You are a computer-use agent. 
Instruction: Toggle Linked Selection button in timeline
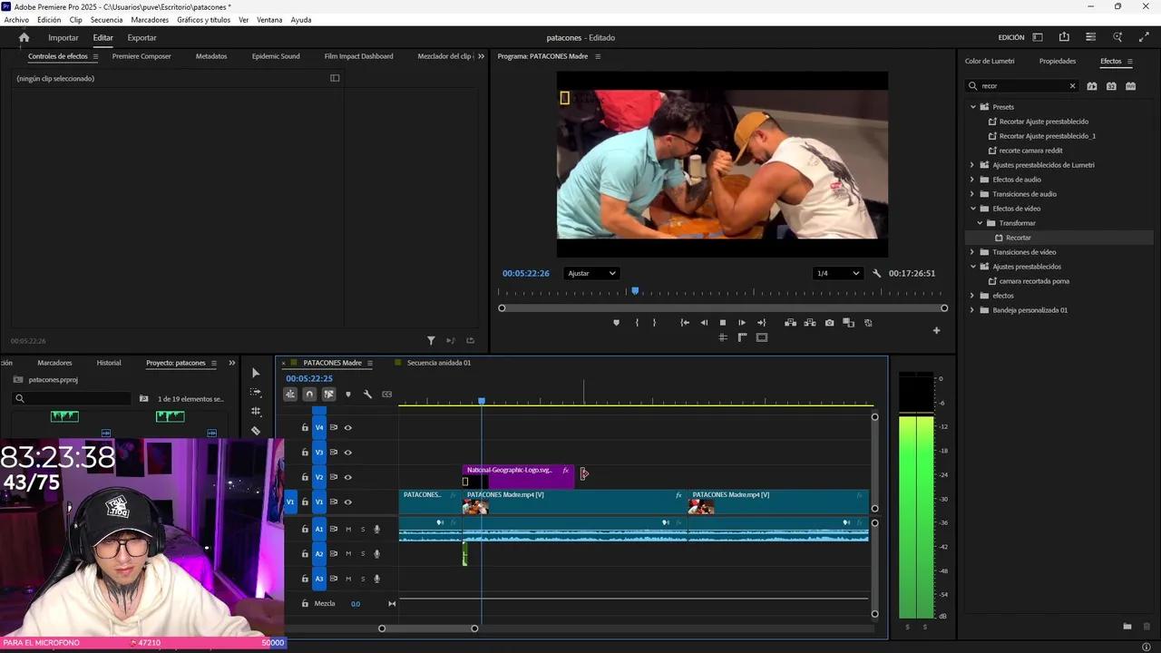pyautogui.click(x=328, y=395)
